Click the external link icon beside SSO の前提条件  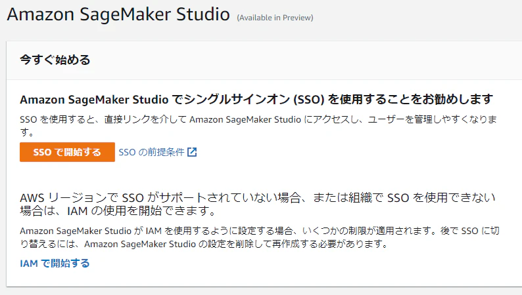click(x=192, y=152)
